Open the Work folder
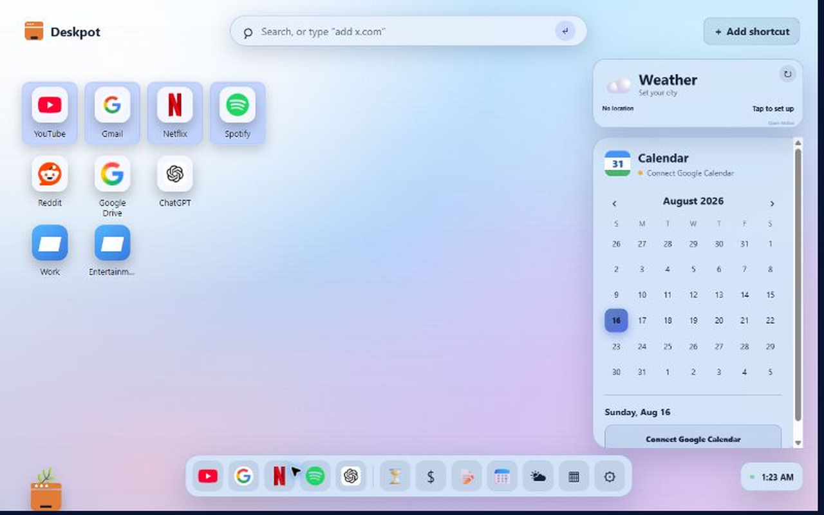This screenshot has height=515, width=824. 50,250
